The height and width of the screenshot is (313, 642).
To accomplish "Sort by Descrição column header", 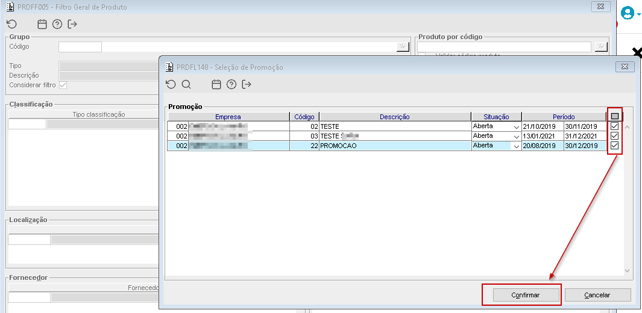I will point(395,117).
